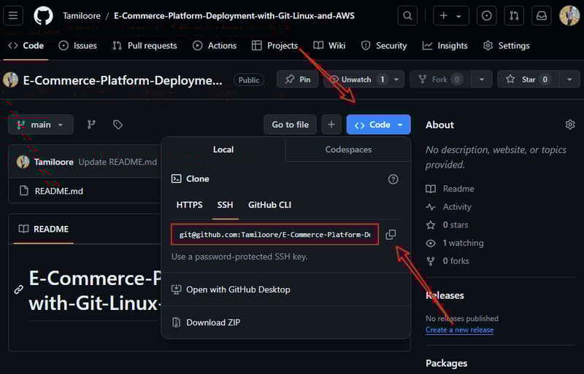The image size is (584, 374).
Task: Open the Star lists dropdown arrow
Action: [x=569, y=79]
